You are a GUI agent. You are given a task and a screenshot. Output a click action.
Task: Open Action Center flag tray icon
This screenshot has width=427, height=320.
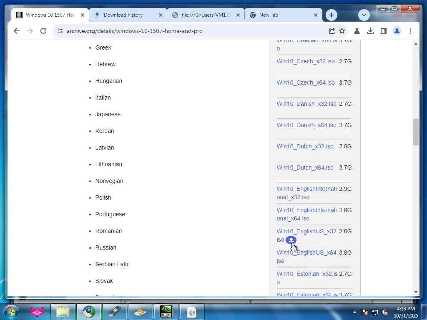coord(365,312)
